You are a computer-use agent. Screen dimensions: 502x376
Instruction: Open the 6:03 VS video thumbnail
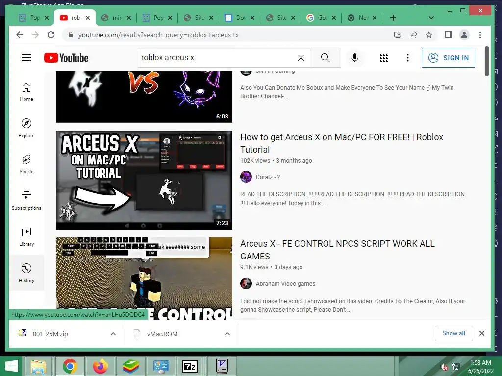coord(144,97)
